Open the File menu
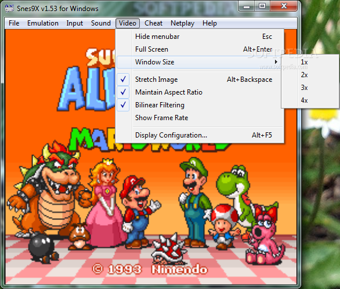 (x=14, y=23)
